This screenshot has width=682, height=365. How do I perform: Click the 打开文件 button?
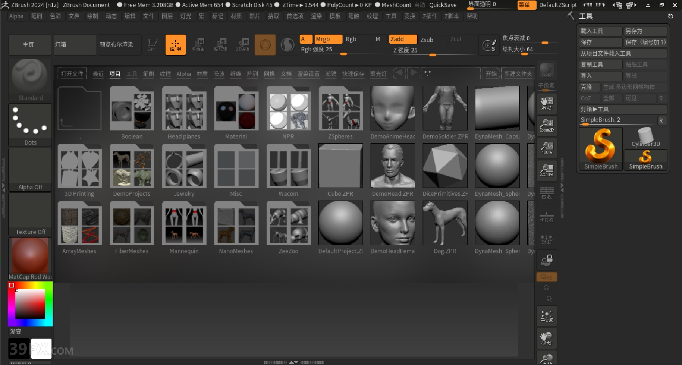pyautogui.click(x=72, y=74)
